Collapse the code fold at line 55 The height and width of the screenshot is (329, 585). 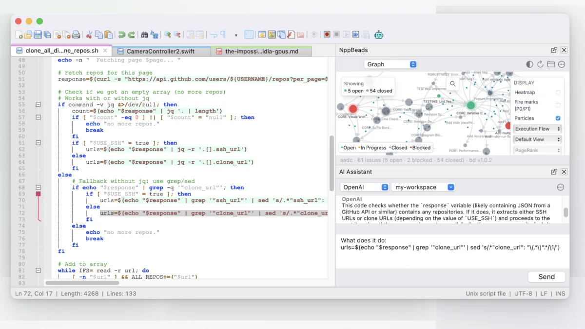point(38,105)
